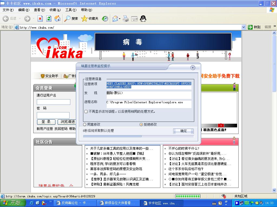This screenshot has height=207, width=277.
Task: Click the Print icon in the toolbar
Action: pyautogui.click(x=126, y=19)
